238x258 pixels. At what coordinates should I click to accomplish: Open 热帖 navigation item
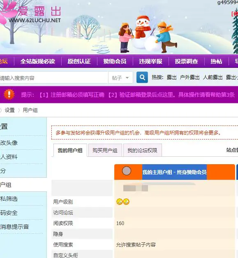216,61
